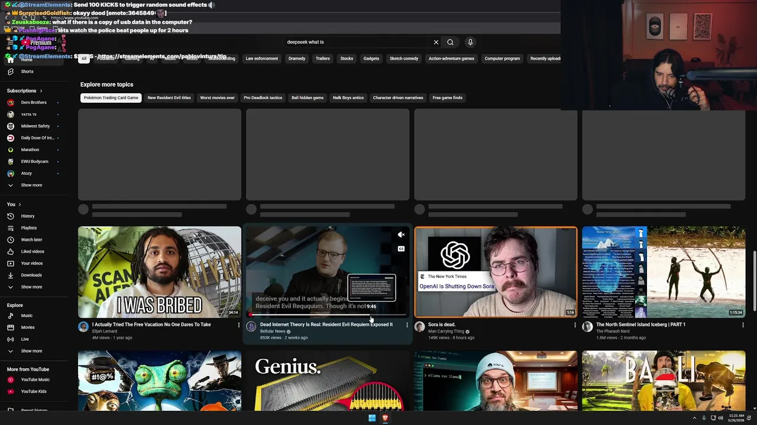Choose Pro Deadlock tactics topic
Viewport: 757px width, 425px height.
point(263,98)
